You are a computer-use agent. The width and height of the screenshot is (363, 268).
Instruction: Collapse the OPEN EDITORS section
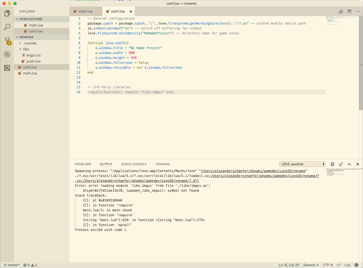coord(42,19)
